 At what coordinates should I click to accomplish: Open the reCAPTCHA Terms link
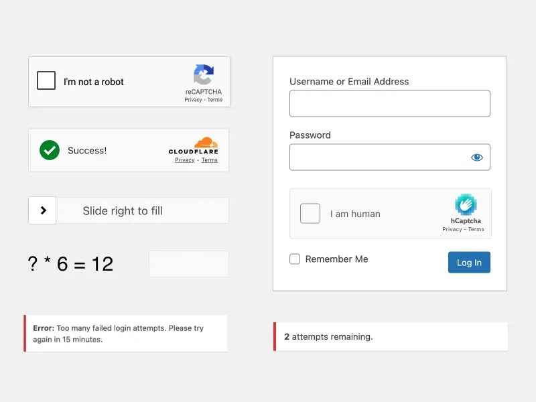coord(214,100)
